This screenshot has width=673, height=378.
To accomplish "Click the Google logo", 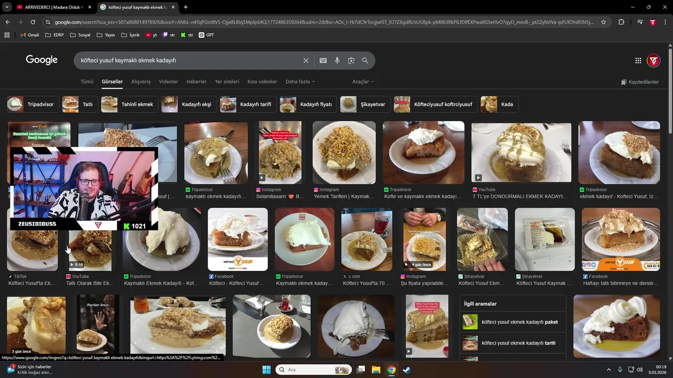I will coord(42,60).
